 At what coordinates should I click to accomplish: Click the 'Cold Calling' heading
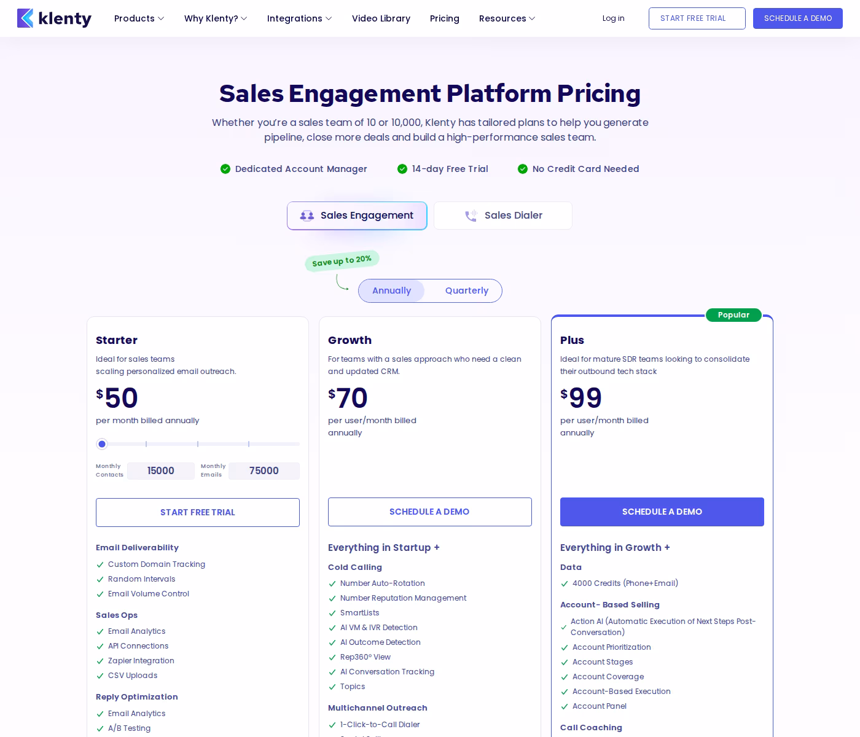(355, 567)
